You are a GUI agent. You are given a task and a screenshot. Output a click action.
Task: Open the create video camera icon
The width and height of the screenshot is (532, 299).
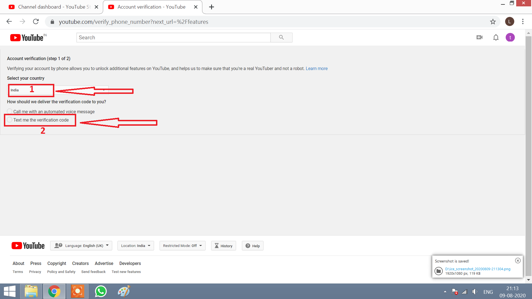[479, 37]
